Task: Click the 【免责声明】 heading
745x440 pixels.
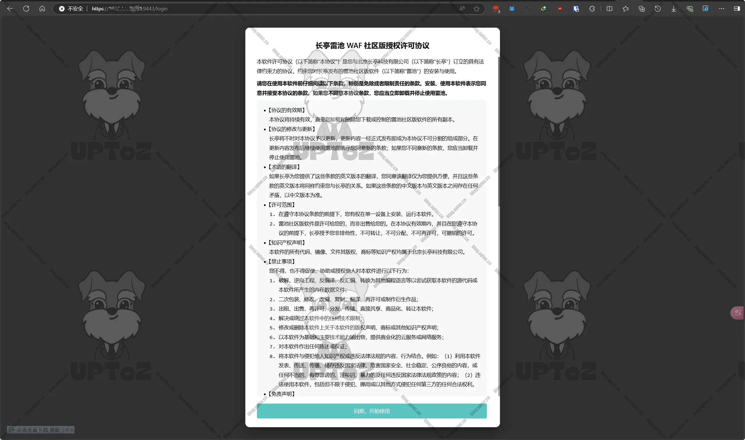Action: click(281, 394)
